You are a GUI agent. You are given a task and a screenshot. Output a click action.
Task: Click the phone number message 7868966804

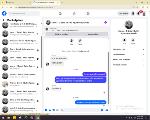pyautogui.click(x=56, y=88)
